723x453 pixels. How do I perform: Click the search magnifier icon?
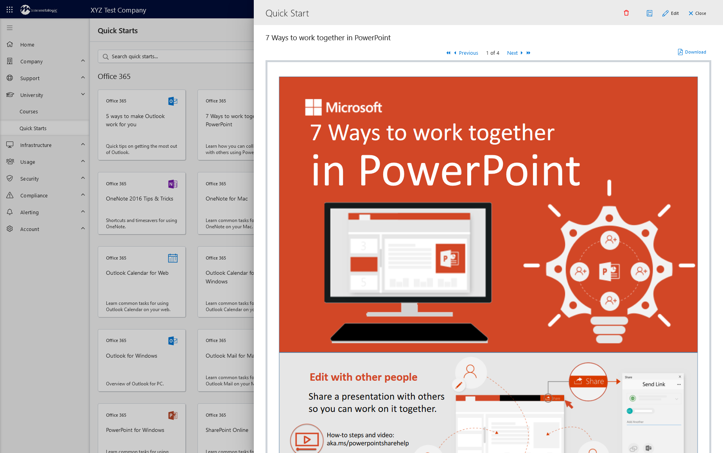pyautogui.click(x=106, y=57)
